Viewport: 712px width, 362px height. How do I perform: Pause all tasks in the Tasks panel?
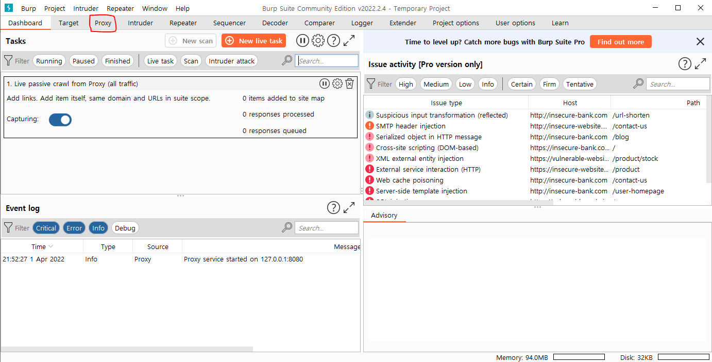302,41
